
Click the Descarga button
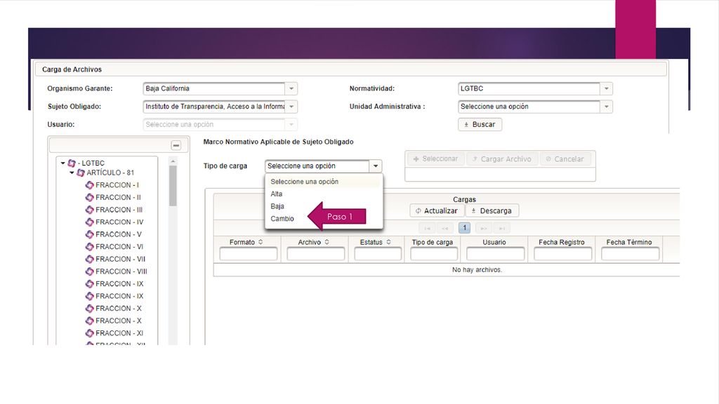pos(492,210)
